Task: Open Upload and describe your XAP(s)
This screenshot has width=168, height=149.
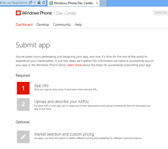Action: point(62,102)
